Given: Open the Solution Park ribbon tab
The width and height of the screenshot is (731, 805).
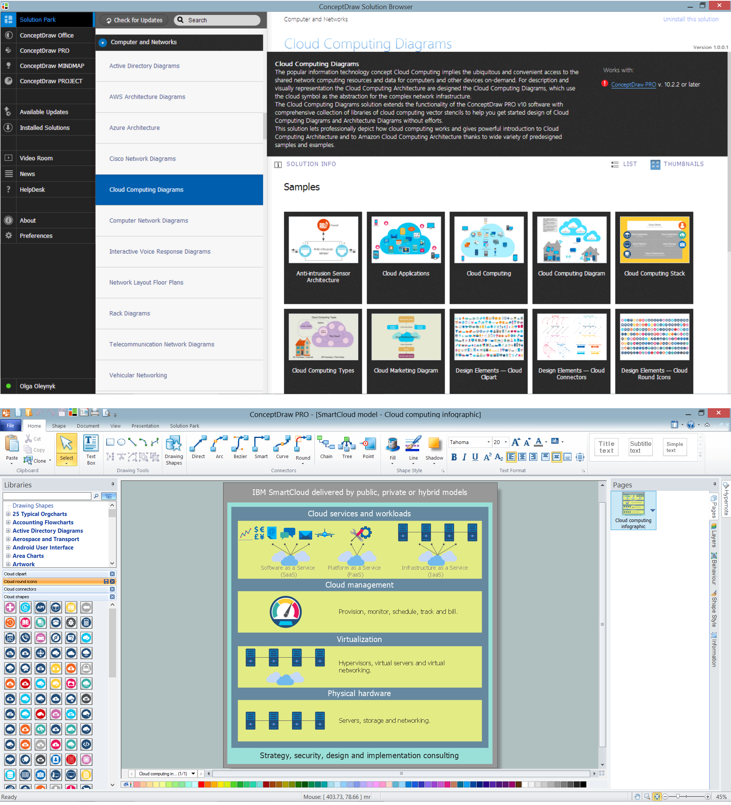Looking at the screenshot, I should click(184, 426).
